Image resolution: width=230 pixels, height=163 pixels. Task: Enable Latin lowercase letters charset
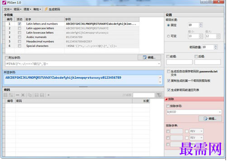click(19, 32)
